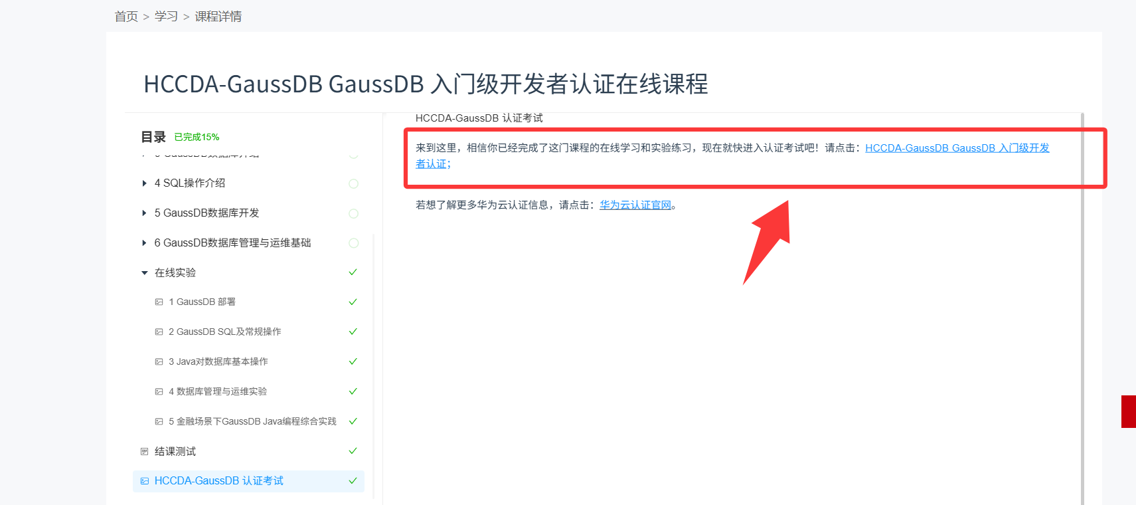Select the 在线实验 section title
Screen dimensions: 1136x505
click(175, 273)
